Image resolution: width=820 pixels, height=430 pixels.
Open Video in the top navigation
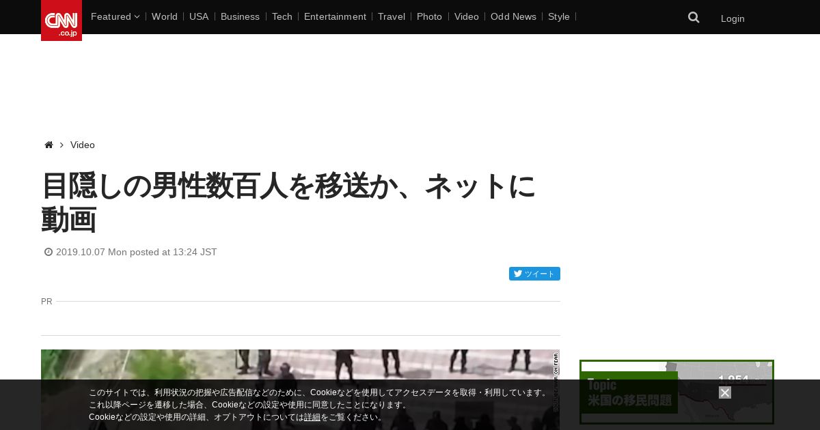tap(467, 16)
